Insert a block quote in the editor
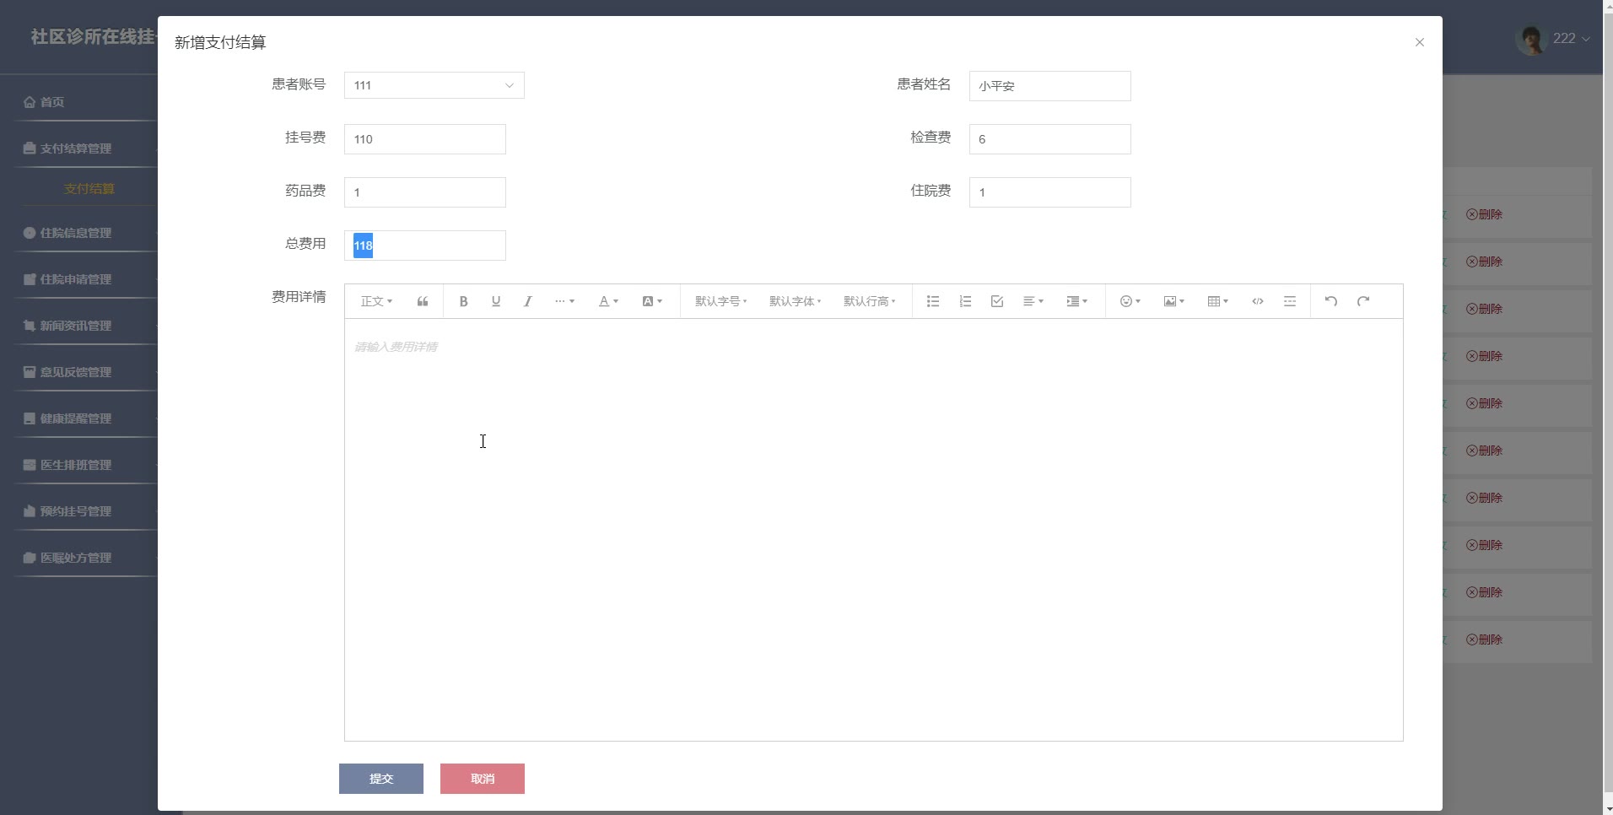Image resolution: width=1613 pixels, height=815 pixels. 423,301
